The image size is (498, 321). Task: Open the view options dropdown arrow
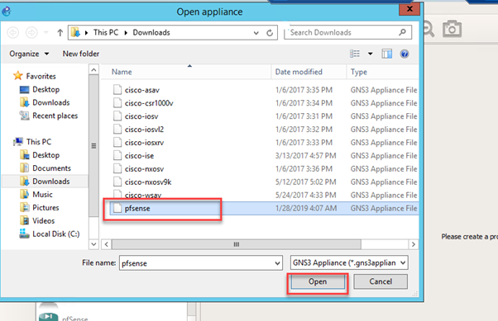tap(370, 54)
